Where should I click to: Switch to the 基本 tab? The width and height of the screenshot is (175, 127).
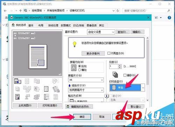pyautogui.click(x=31, y=26)
